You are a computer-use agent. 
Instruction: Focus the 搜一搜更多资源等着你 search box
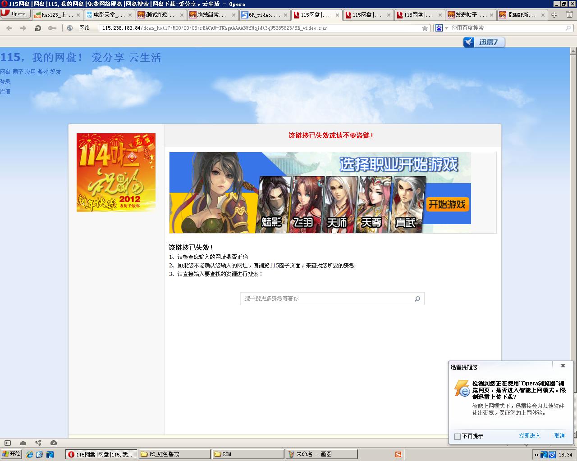pos(327,298)
